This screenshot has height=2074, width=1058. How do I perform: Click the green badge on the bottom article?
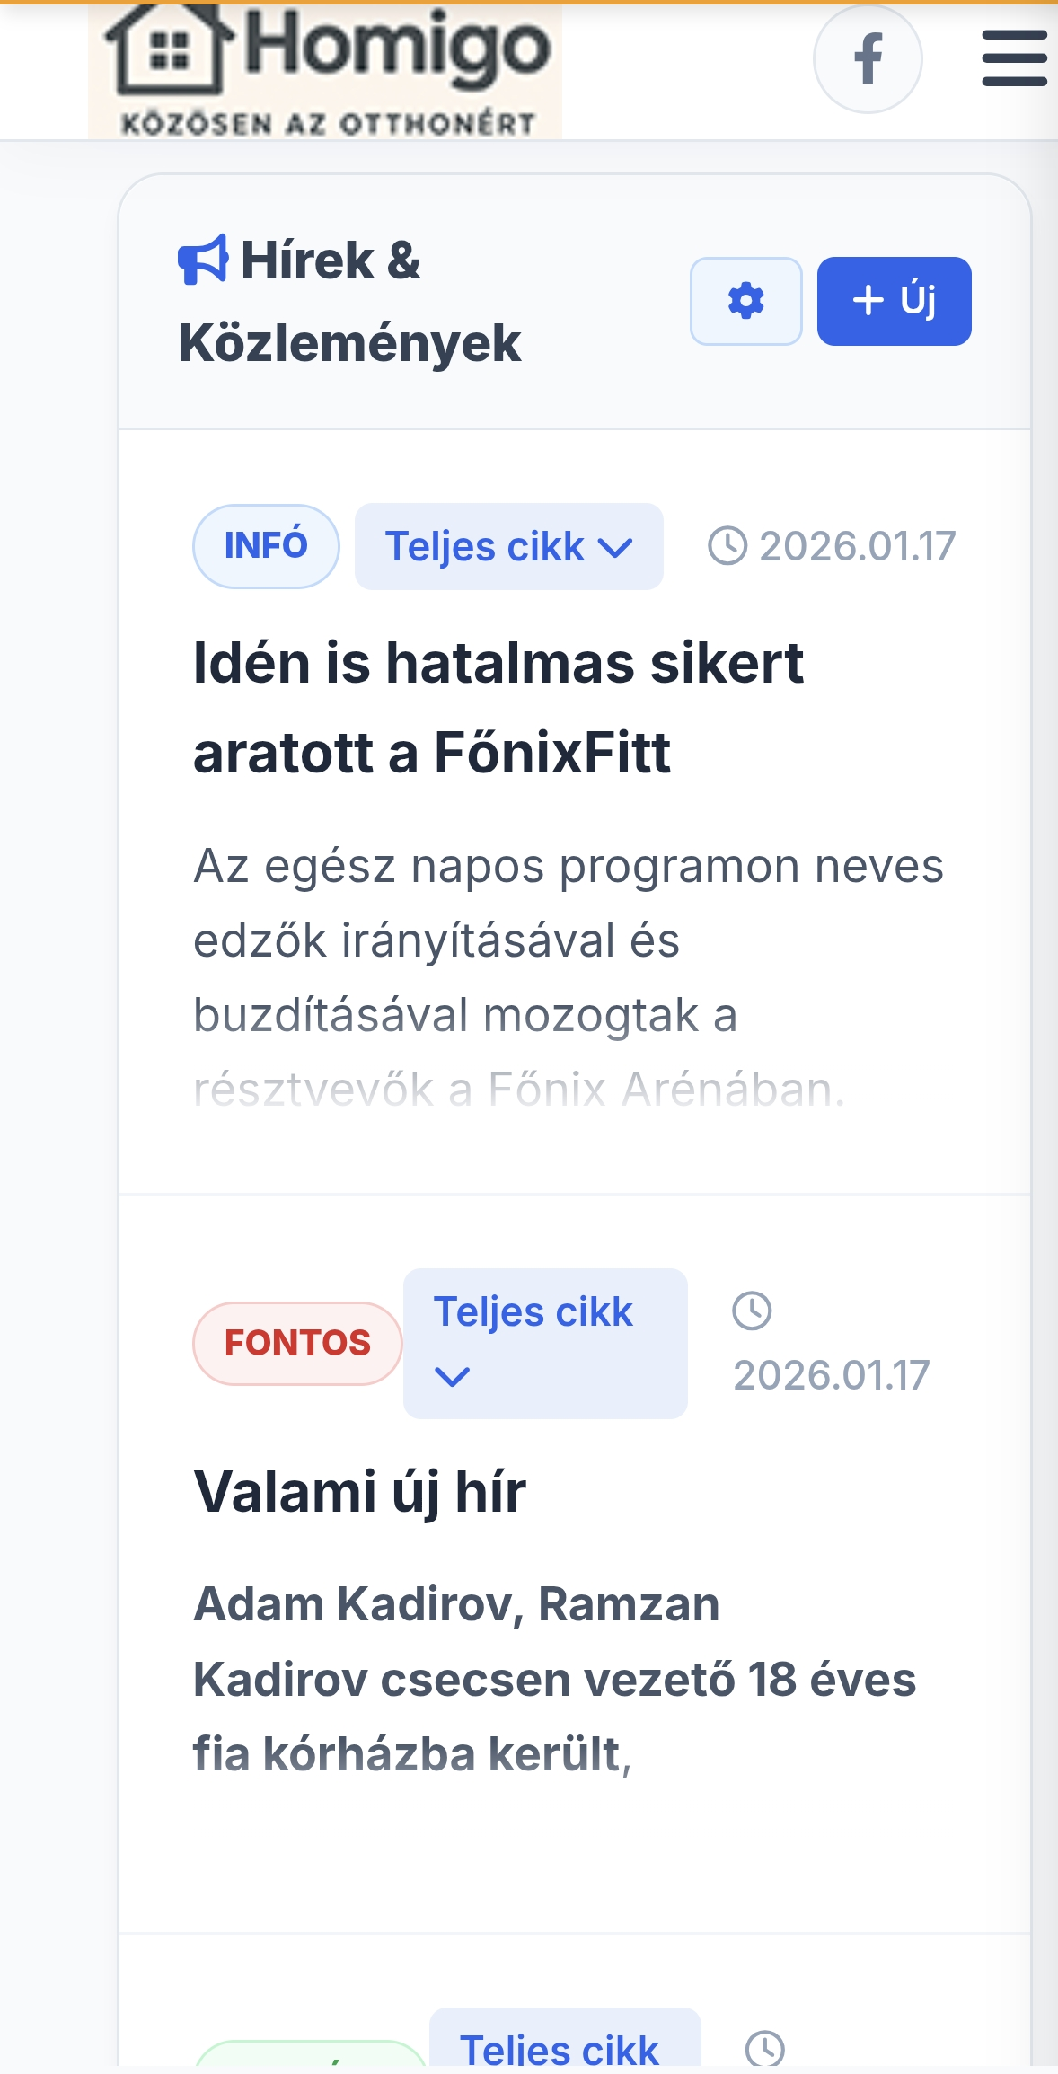coord(310,2057)
